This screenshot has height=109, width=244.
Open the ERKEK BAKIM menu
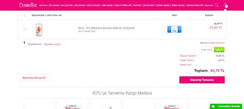coord(163,5)
